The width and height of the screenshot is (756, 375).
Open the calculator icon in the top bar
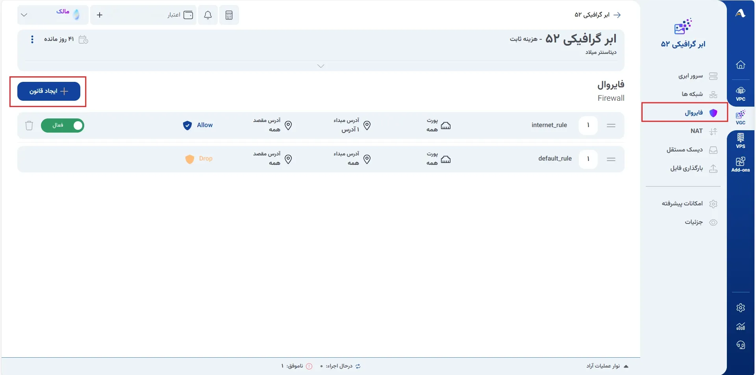point(229,15)
